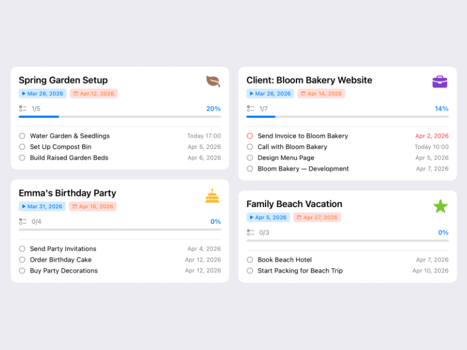Click the subtask list icon next to 1/5

coord(22,108)
